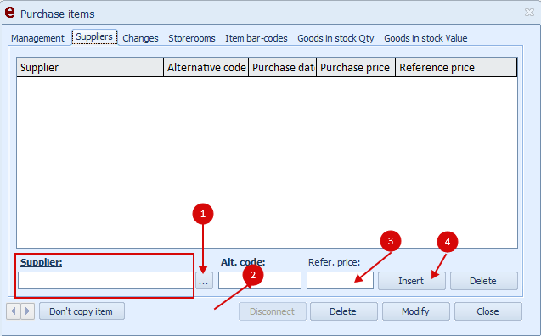Screen dimensions: 541x336
Task: Open Goods in stock Value tab
Action: click(x=425, y=38)
